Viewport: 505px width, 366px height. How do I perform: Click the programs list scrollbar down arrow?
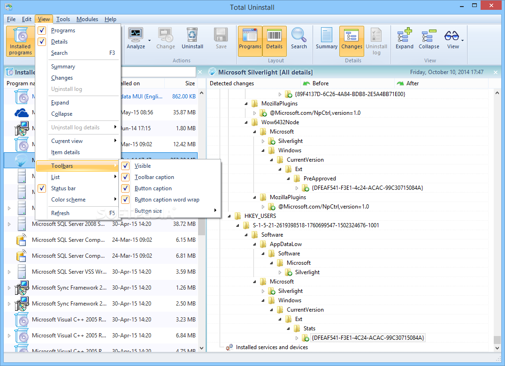point(202,348)
